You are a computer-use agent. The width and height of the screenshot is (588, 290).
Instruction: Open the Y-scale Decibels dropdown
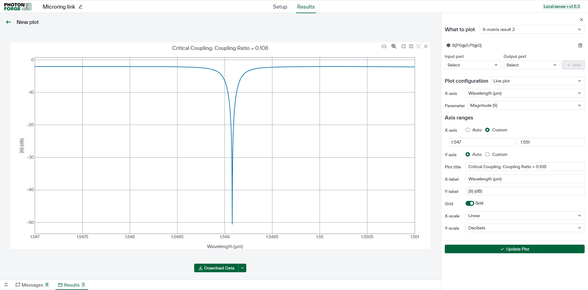[525, 228]
